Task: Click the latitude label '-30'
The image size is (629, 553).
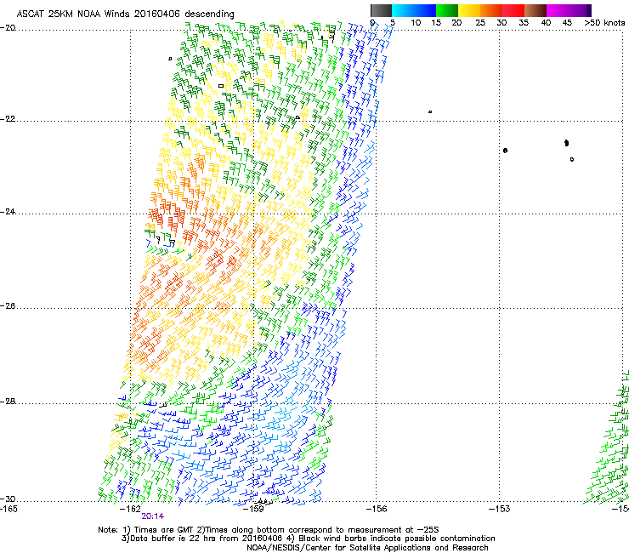Action: 8,499
